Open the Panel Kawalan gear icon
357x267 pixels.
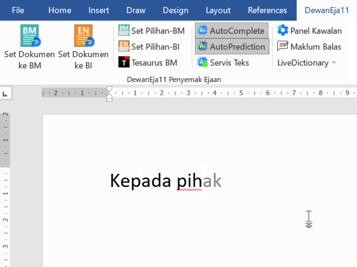pyautogui.click(x=283, y=31)
